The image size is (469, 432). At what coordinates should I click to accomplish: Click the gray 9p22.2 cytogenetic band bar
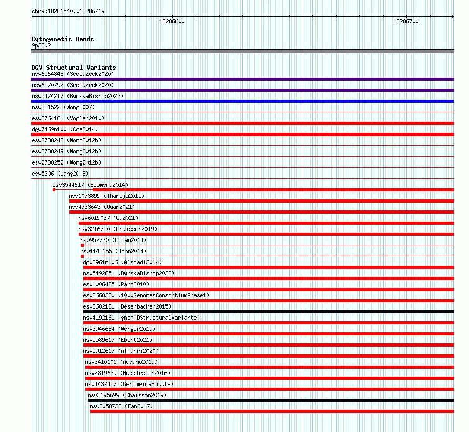[242, 51]
